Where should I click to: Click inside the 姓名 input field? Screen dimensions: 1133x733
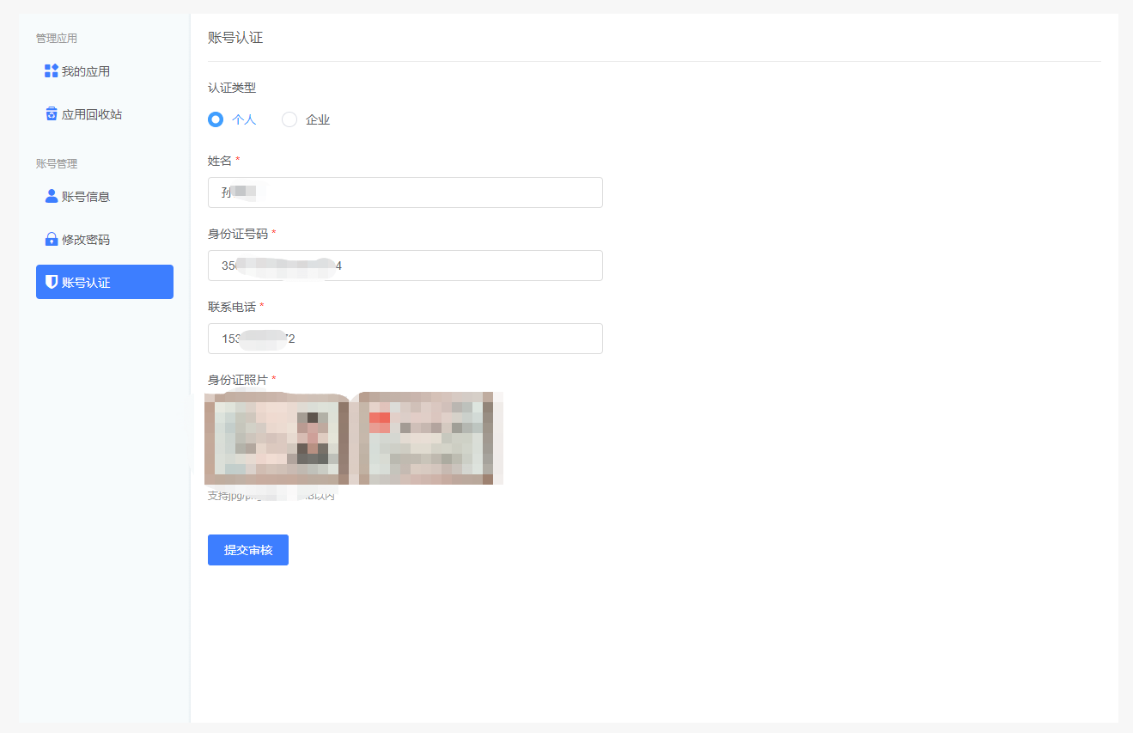[405, 192]
